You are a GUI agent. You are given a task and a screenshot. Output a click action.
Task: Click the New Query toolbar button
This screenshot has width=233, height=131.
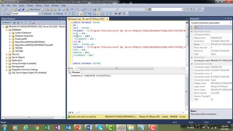coord(33,9)
